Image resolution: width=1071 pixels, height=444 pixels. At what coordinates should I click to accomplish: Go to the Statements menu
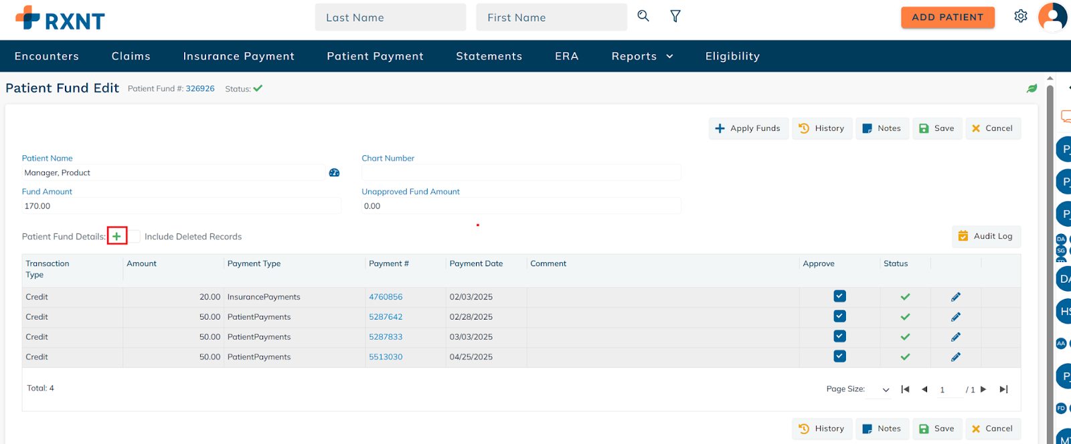pyautogui.click(x=489, y=56)
